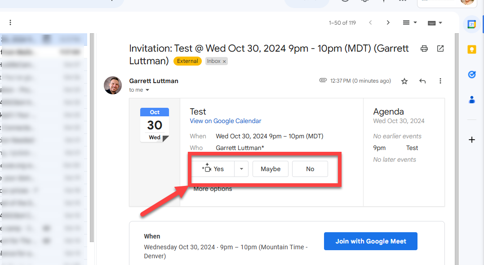
Task: Open the mail list three-dot More menu
Action: [10, 22]
